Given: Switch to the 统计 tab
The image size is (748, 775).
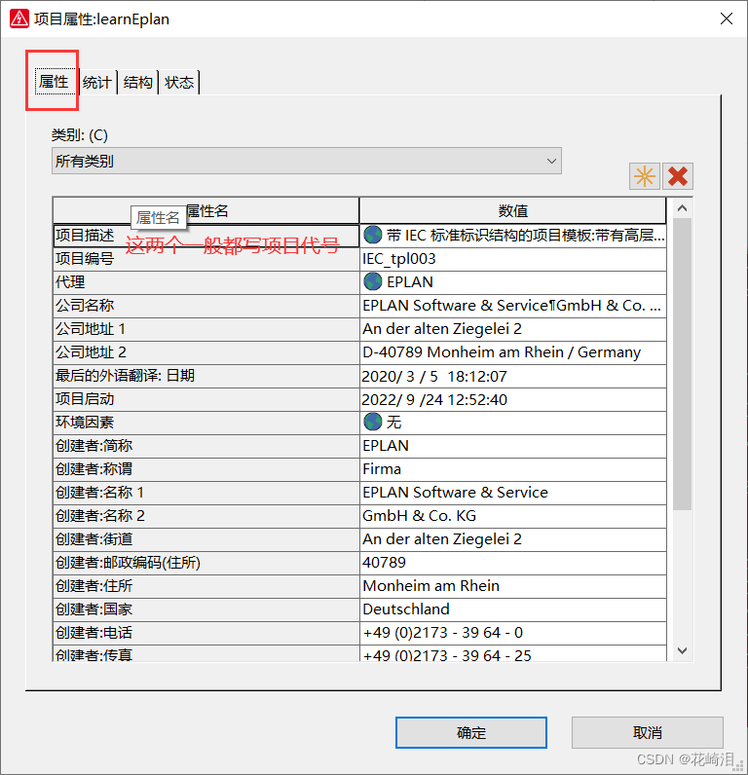Looking at the screenshot, I should pos(96,82).
